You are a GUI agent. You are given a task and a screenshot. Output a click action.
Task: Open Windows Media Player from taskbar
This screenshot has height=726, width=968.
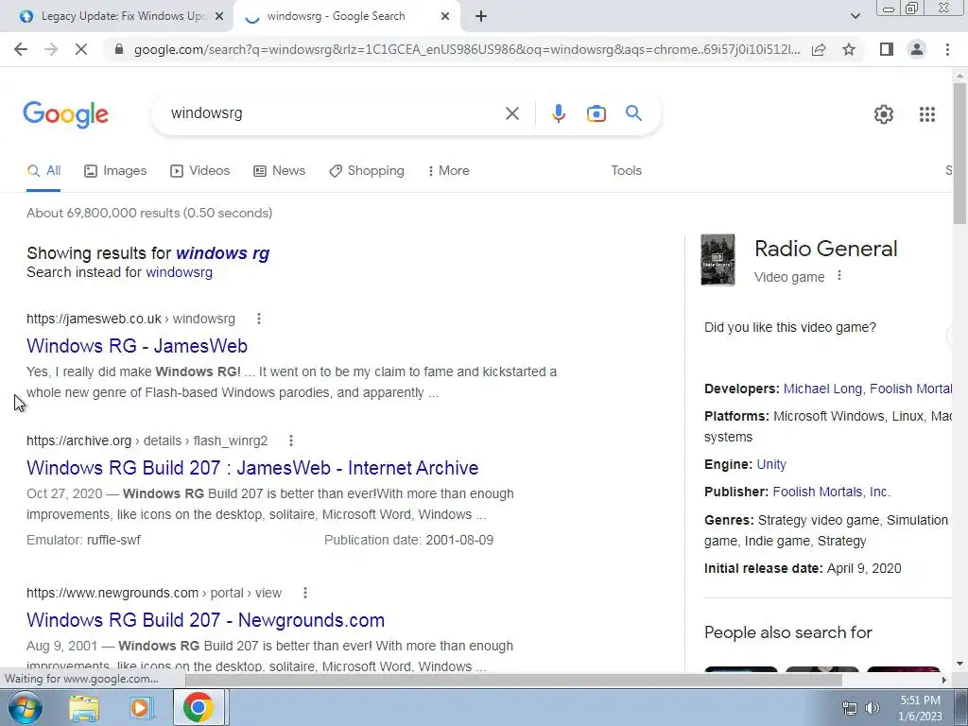[140, 708]
